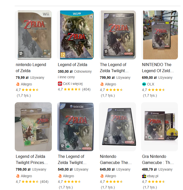
Task: Click the ebay.pl shopping bag icon
Action: [x=144, y=176]
